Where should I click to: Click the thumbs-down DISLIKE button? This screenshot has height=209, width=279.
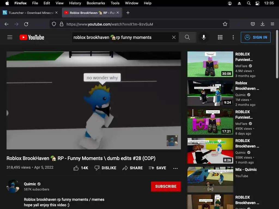coord(105,168)
